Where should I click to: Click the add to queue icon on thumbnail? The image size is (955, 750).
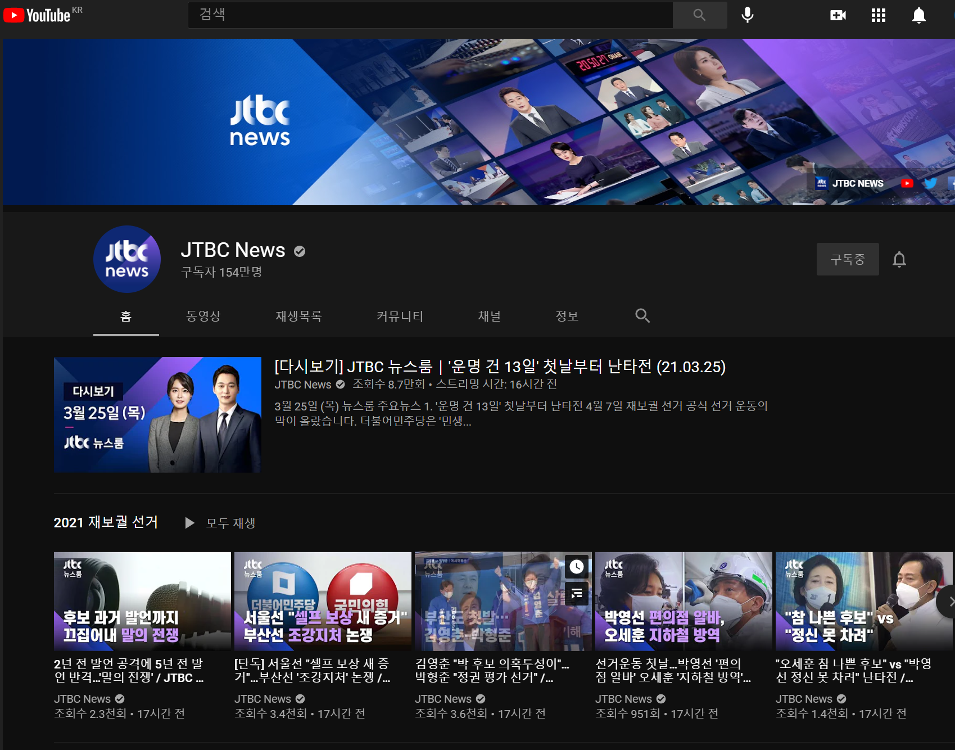click(577, 593)
